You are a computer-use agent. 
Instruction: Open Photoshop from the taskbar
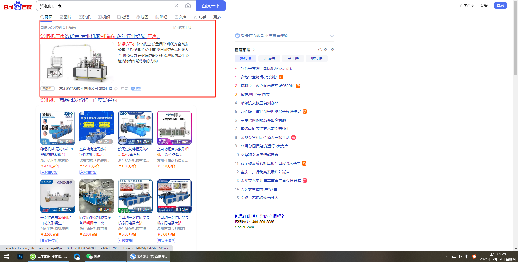tap(20, 257)
